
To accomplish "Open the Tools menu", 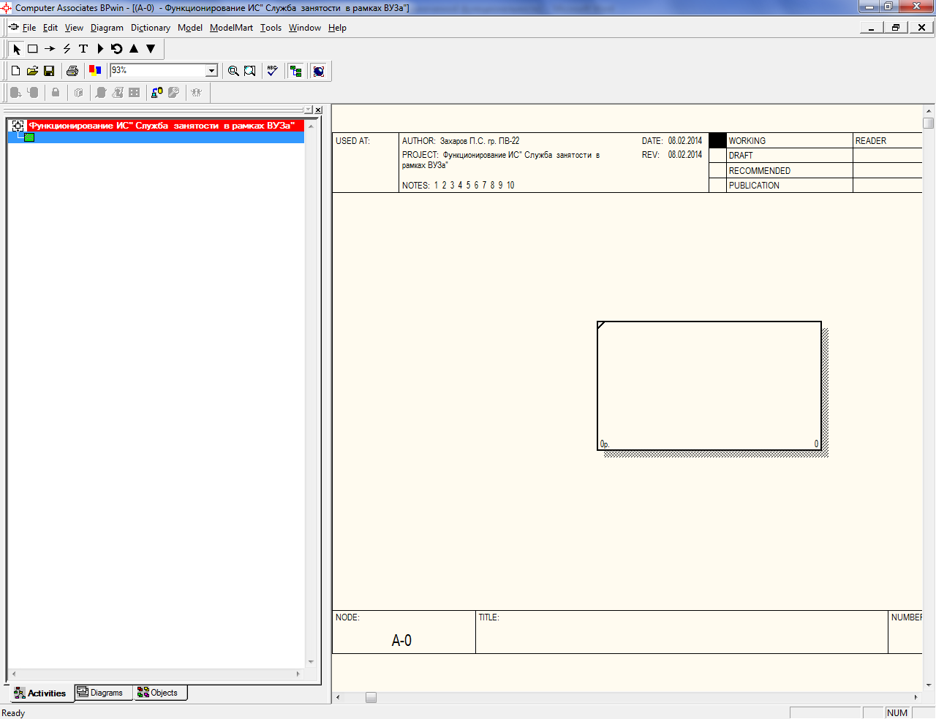I will 271,28.
